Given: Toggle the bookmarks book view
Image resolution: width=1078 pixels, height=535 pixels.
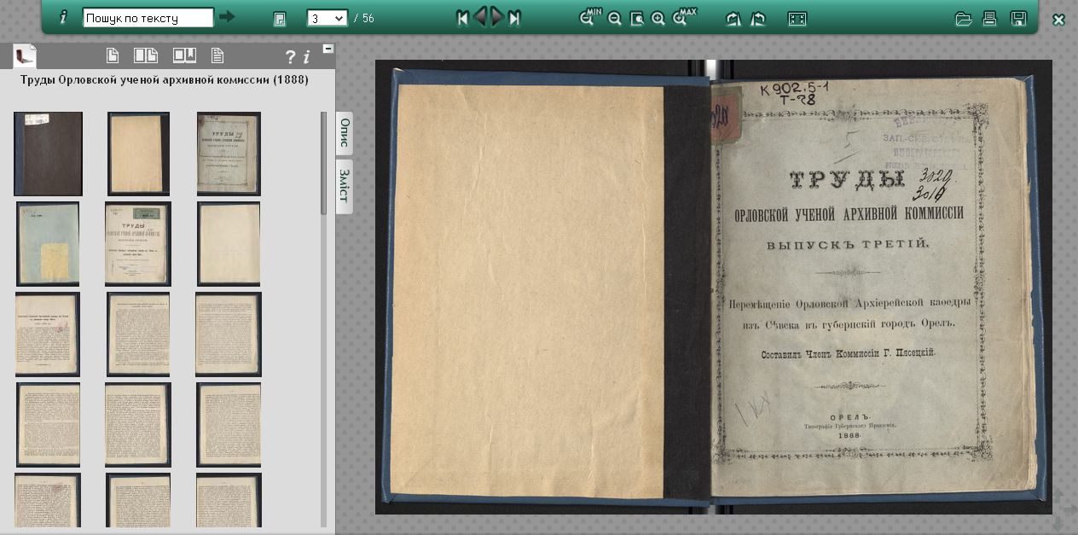Looking at the screenshot, I should coord(184,56).
